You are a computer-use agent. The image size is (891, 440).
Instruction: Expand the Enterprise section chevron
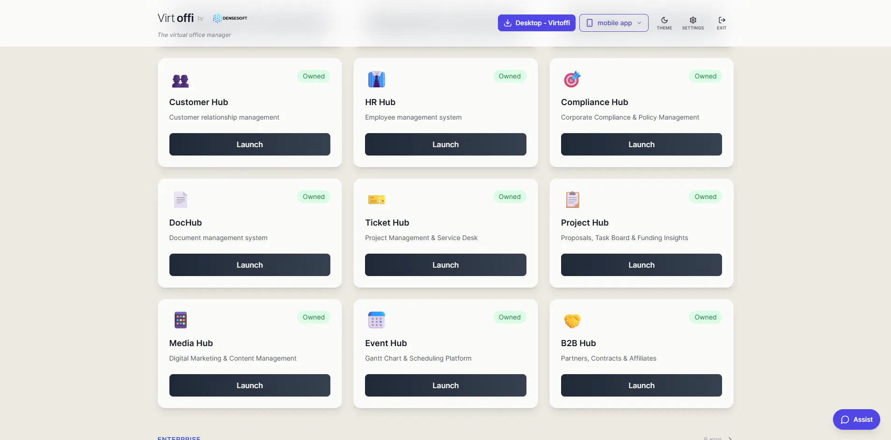point(730,438)
